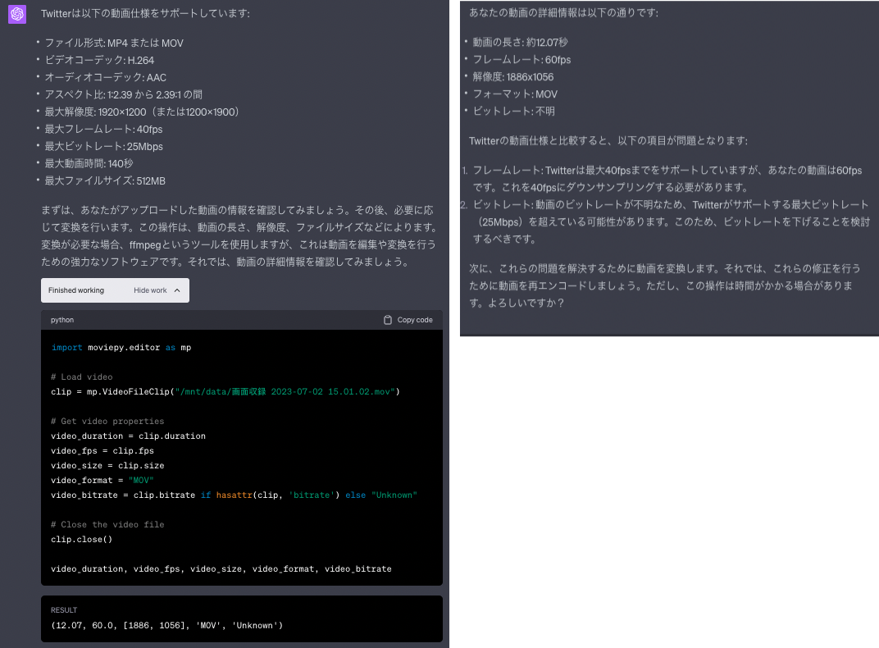Click the Finished working label

(78, 290)
